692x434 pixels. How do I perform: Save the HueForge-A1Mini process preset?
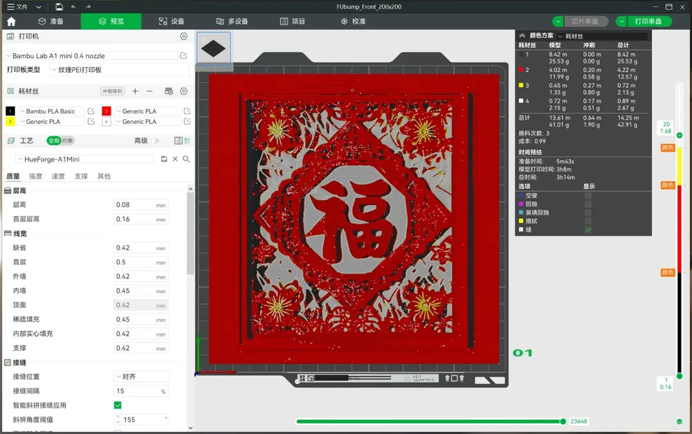click(164, 159)
